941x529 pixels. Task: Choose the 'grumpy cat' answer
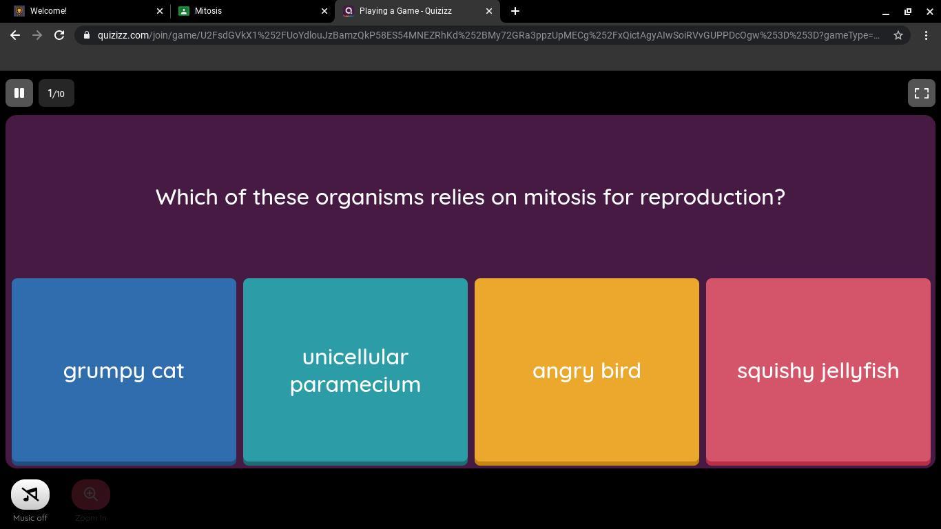(x=124, y=371)
